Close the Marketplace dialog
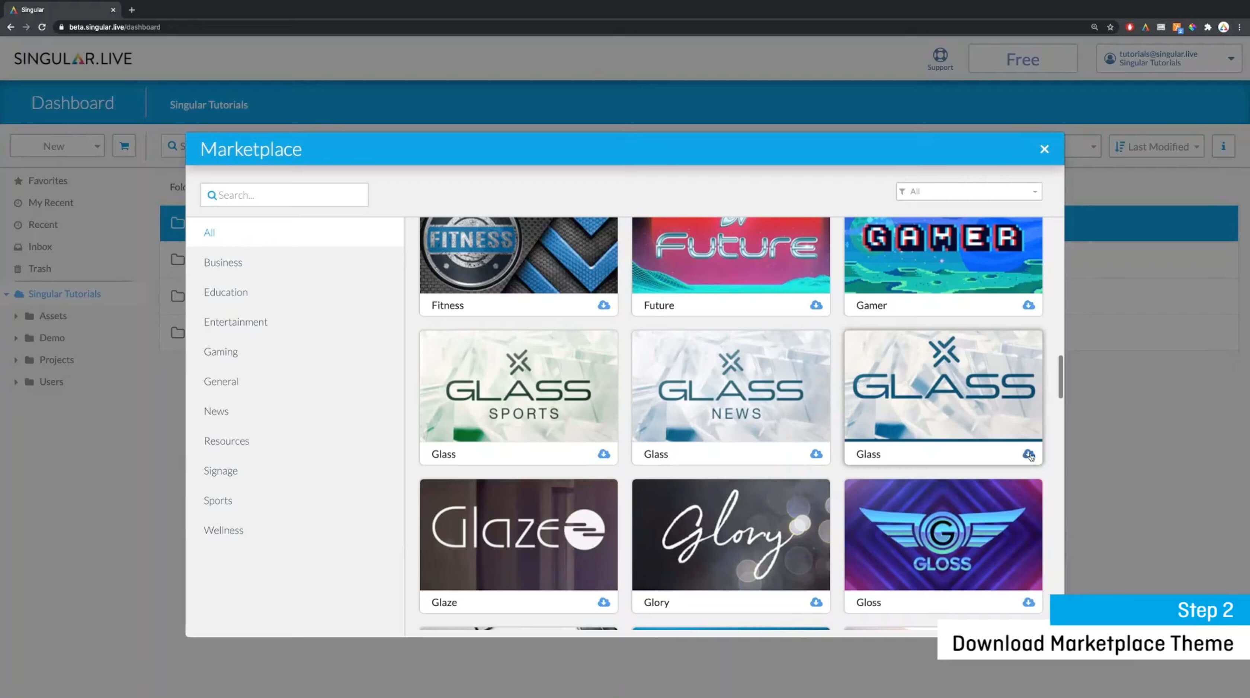The image size is (1250, 698). (x=1044, y=149)
